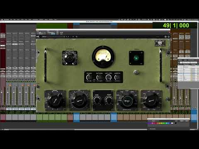Viewport: 199px width, 149px height.
Task: Open the Edit menu
Action: click(x=15, y=19)
